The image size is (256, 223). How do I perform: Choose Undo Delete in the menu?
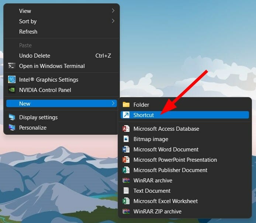62,55
